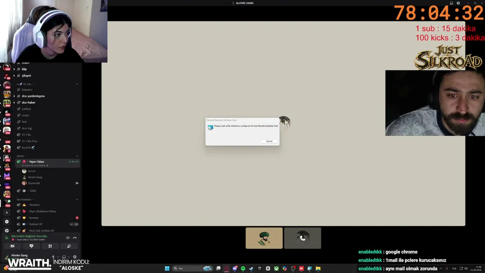Open the Xbox app from the taskbar
Image resolution: width=485 pixels, height=273 pixels.
click(x=276, y=268)
